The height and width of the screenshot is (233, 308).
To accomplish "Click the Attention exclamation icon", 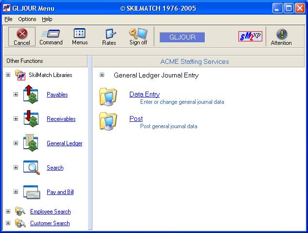I will click(282, 34).
